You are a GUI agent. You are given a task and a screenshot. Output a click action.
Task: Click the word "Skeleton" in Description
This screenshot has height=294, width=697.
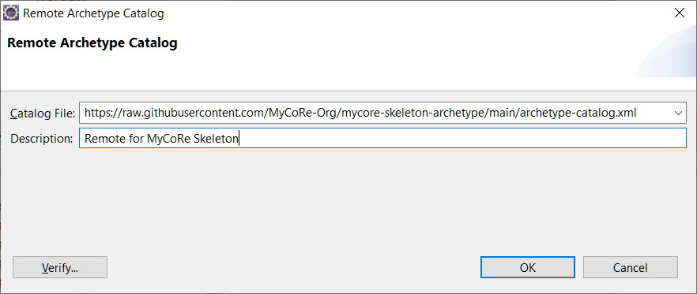[x=216, y=139]
